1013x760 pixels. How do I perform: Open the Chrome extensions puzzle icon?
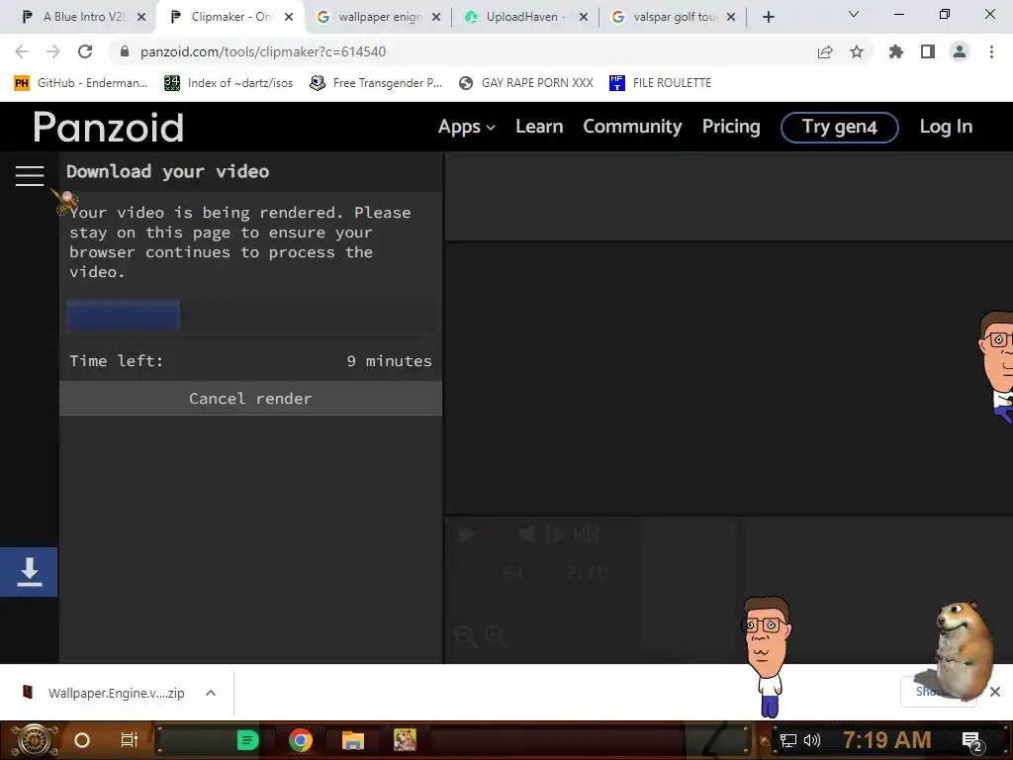click(x=895, y=51)
